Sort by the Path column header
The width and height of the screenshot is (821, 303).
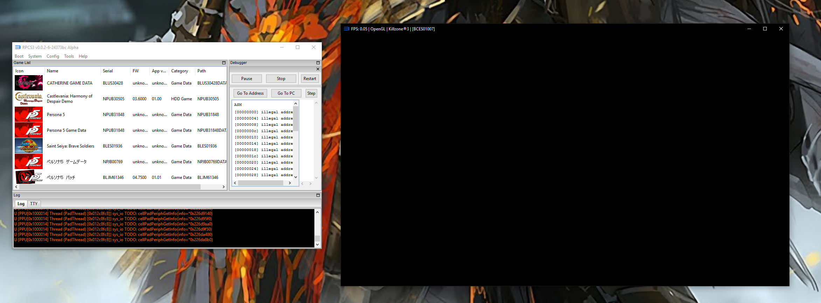(x=211, y=71)
